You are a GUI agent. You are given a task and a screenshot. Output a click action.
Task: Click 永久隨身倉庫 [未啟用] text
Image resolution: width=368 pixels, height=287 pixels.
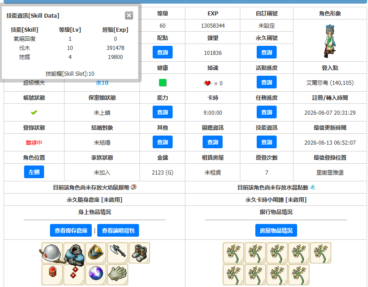94,200
